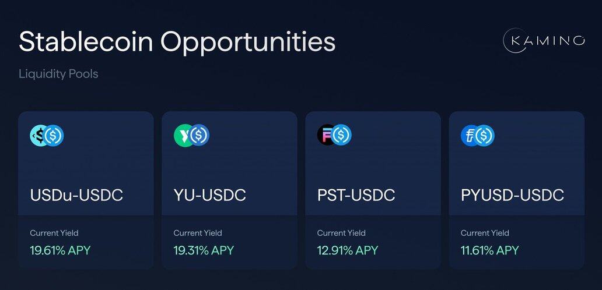The height and width of the screenshot is (290, 602).
Task: Click the USDC icon on PST-USDC card
Action: tap(342, 135)
